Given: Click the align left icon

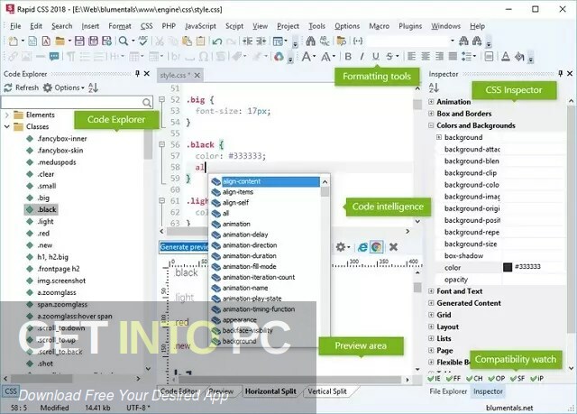Looking at the screenshot, I should coord(411,56).
